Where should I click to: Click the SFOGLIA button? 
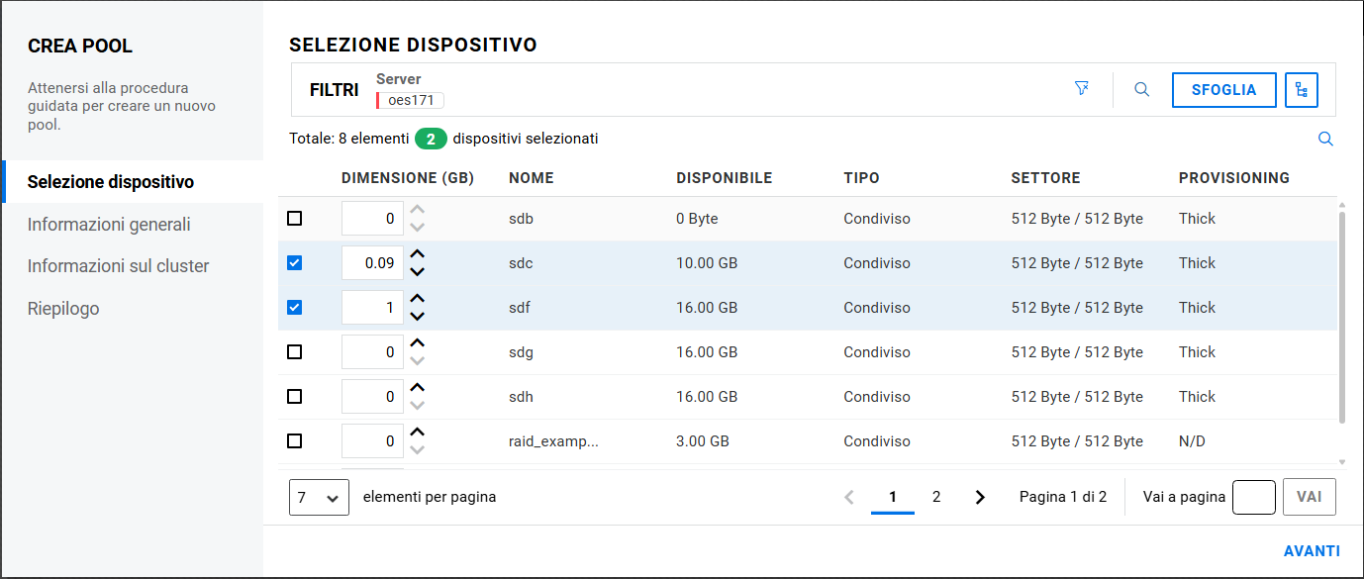tap(1223, 90)
